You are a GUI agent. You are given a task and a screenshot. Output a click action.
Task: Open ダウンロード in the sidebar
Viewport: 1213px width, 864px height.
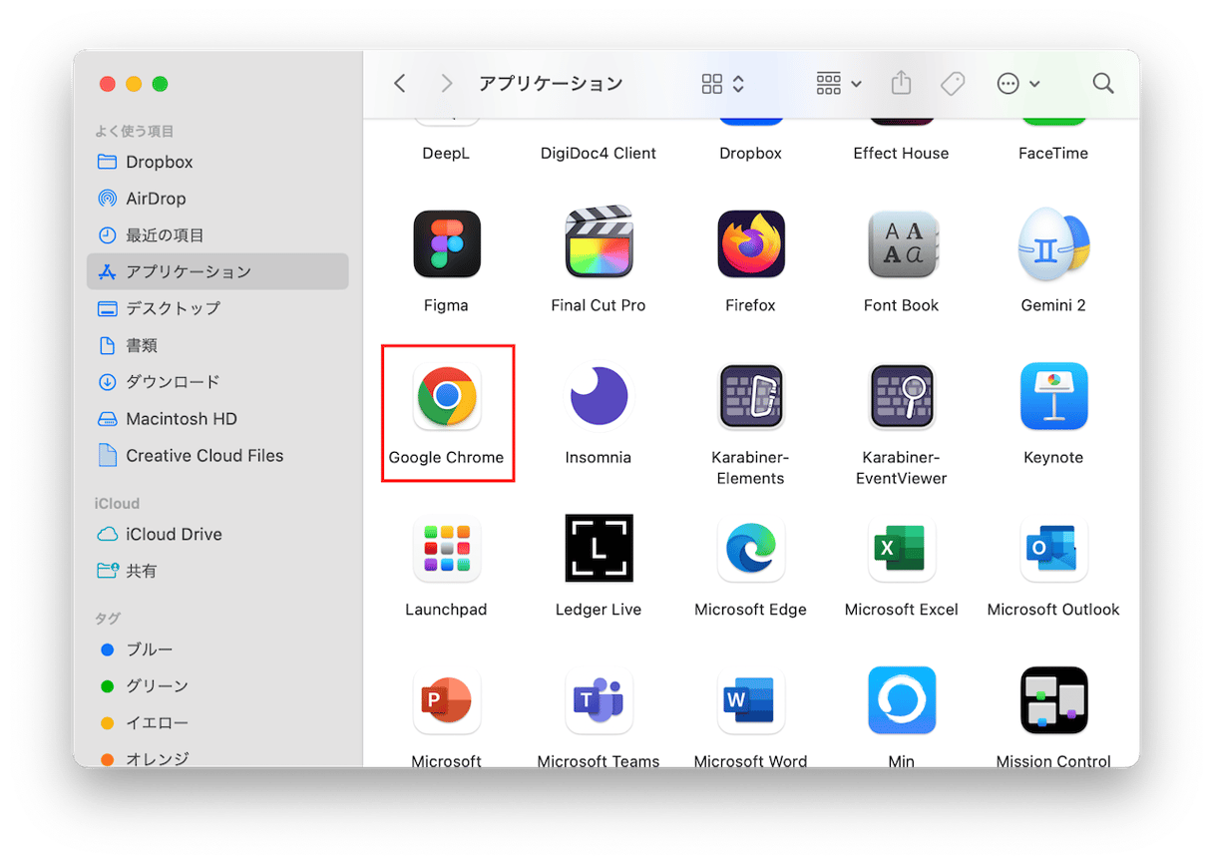click(x=217, y=382)
